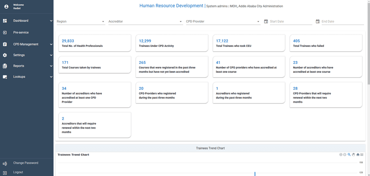Click the Trainees Trend Chart panel header
This screenshot has width=370, height=176.
coord(210,148)
